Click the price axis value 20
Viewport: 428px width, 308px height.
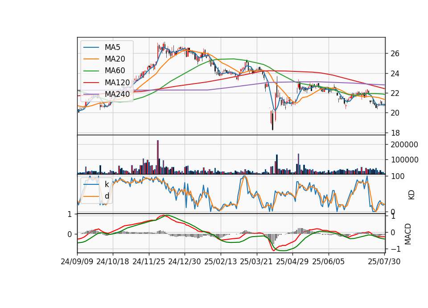[395, 113]
